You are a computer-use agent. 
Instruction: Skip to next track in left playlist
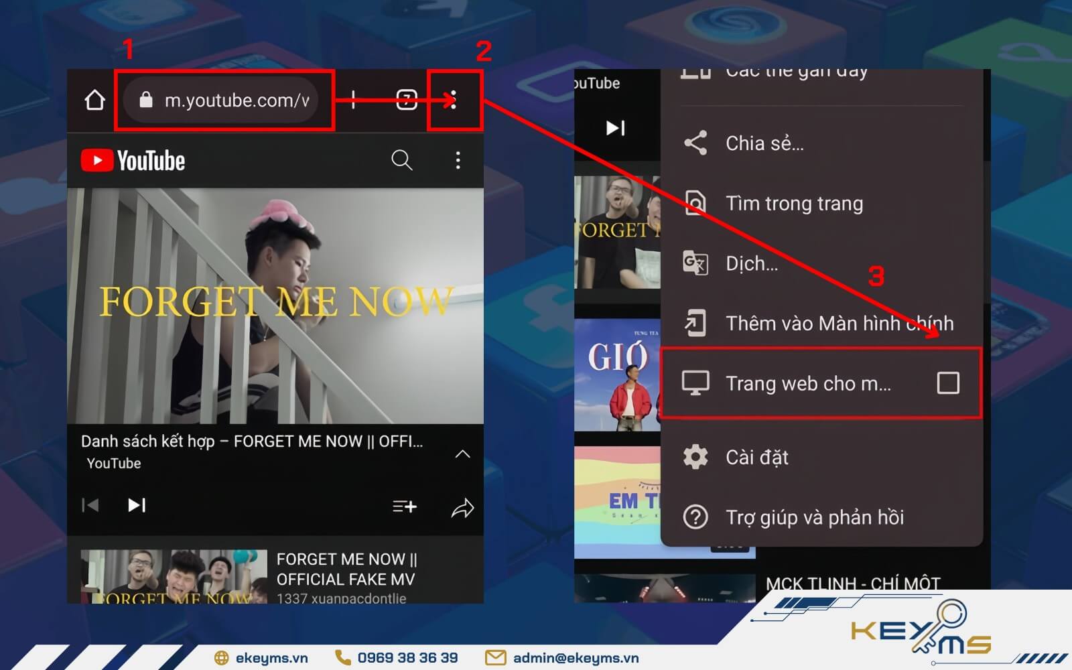pos(137,505)
